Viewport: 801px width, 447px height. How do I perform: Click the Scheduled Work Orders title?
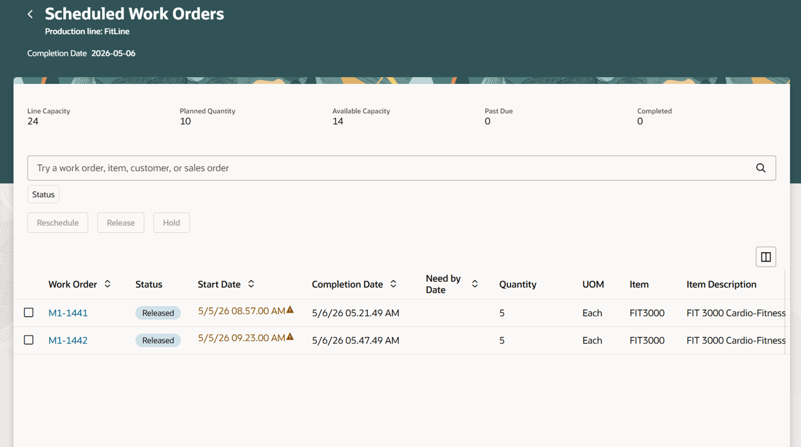135,14
